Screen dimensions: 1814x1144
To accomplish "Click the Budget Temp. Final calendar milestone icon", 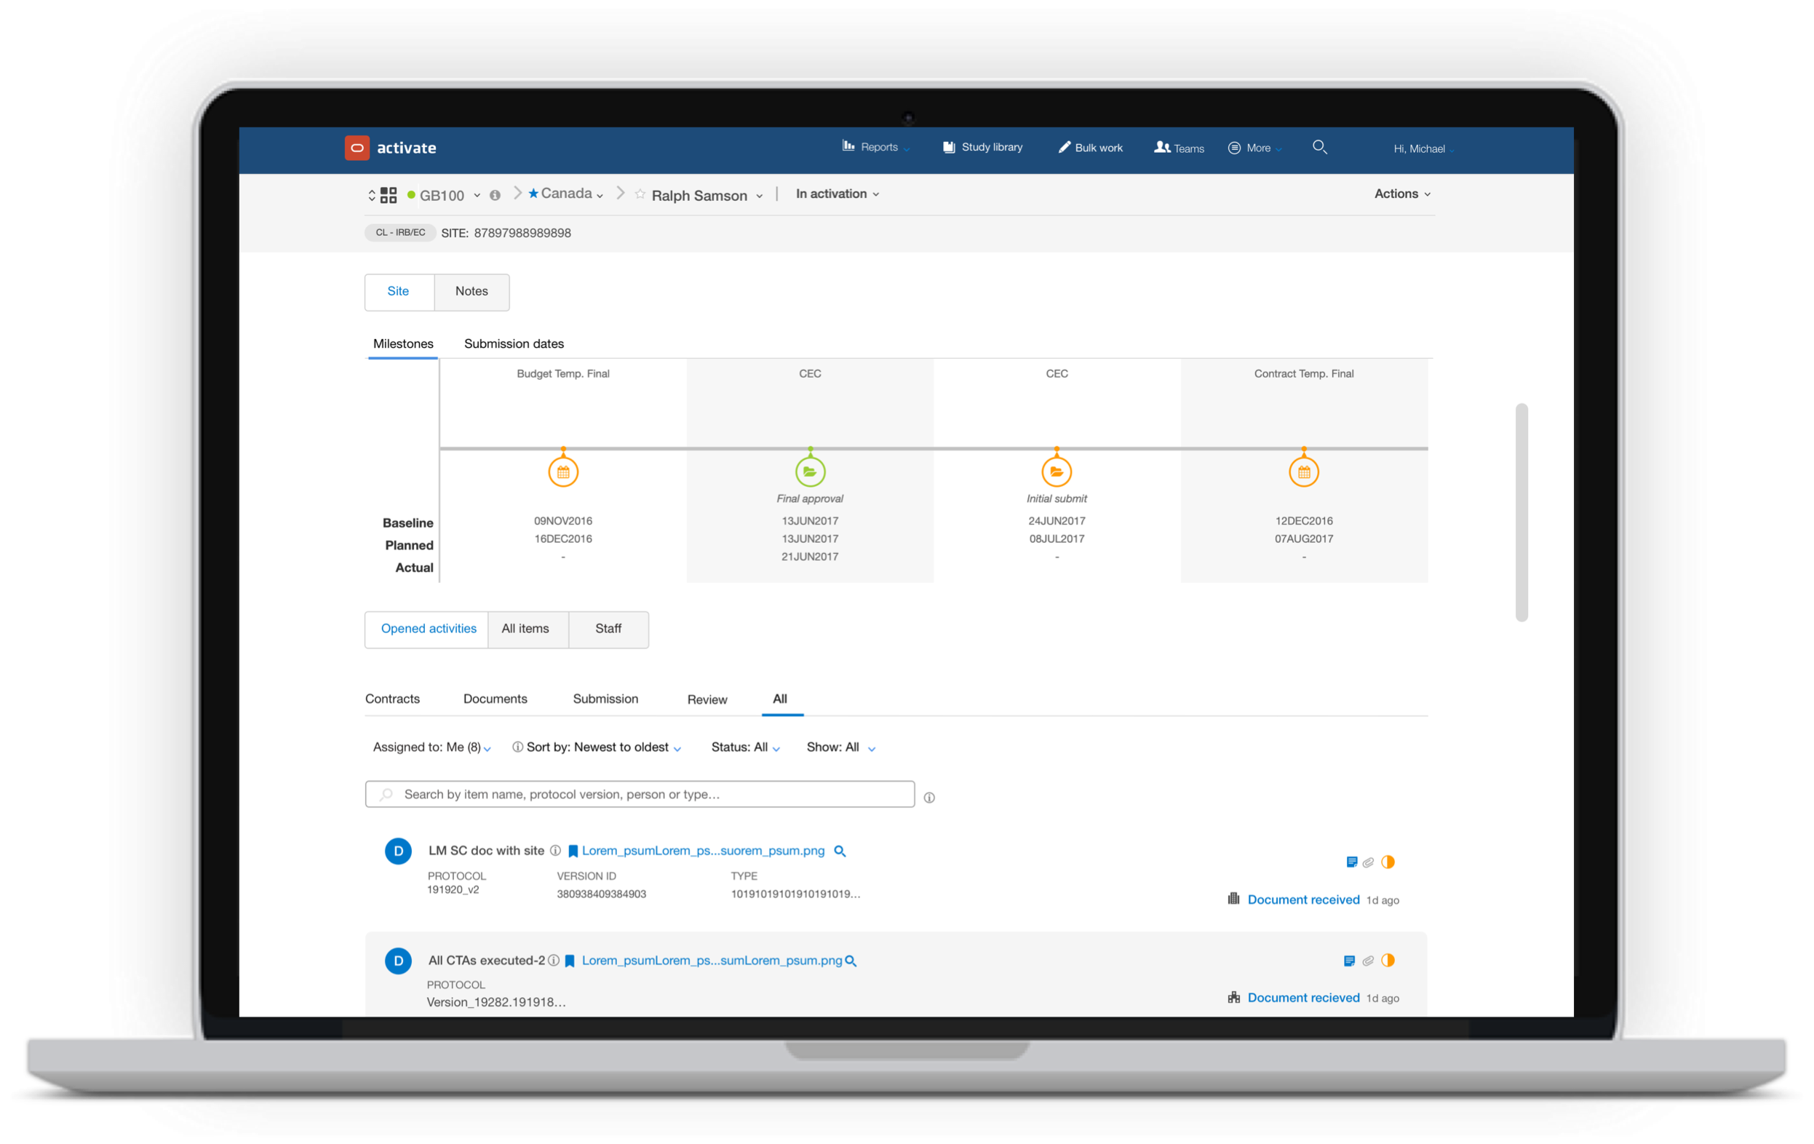I will (x=562, y=472).
